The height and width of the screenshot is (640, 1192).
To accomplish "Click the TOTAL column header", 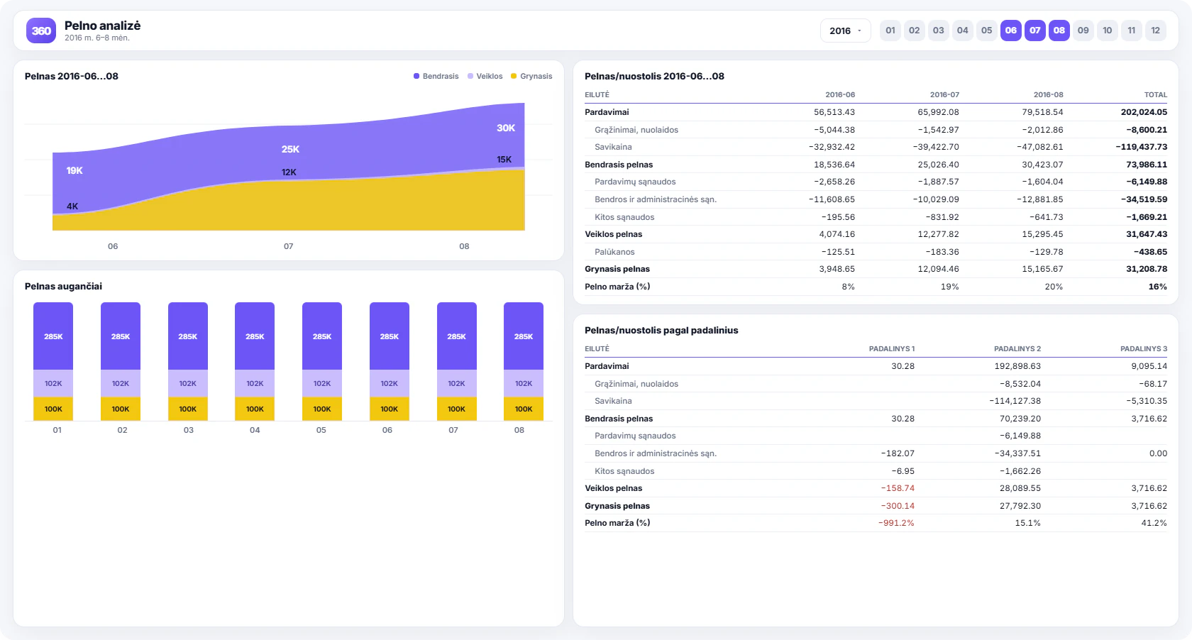I will pyautogui.click(x=1156, y=94).
